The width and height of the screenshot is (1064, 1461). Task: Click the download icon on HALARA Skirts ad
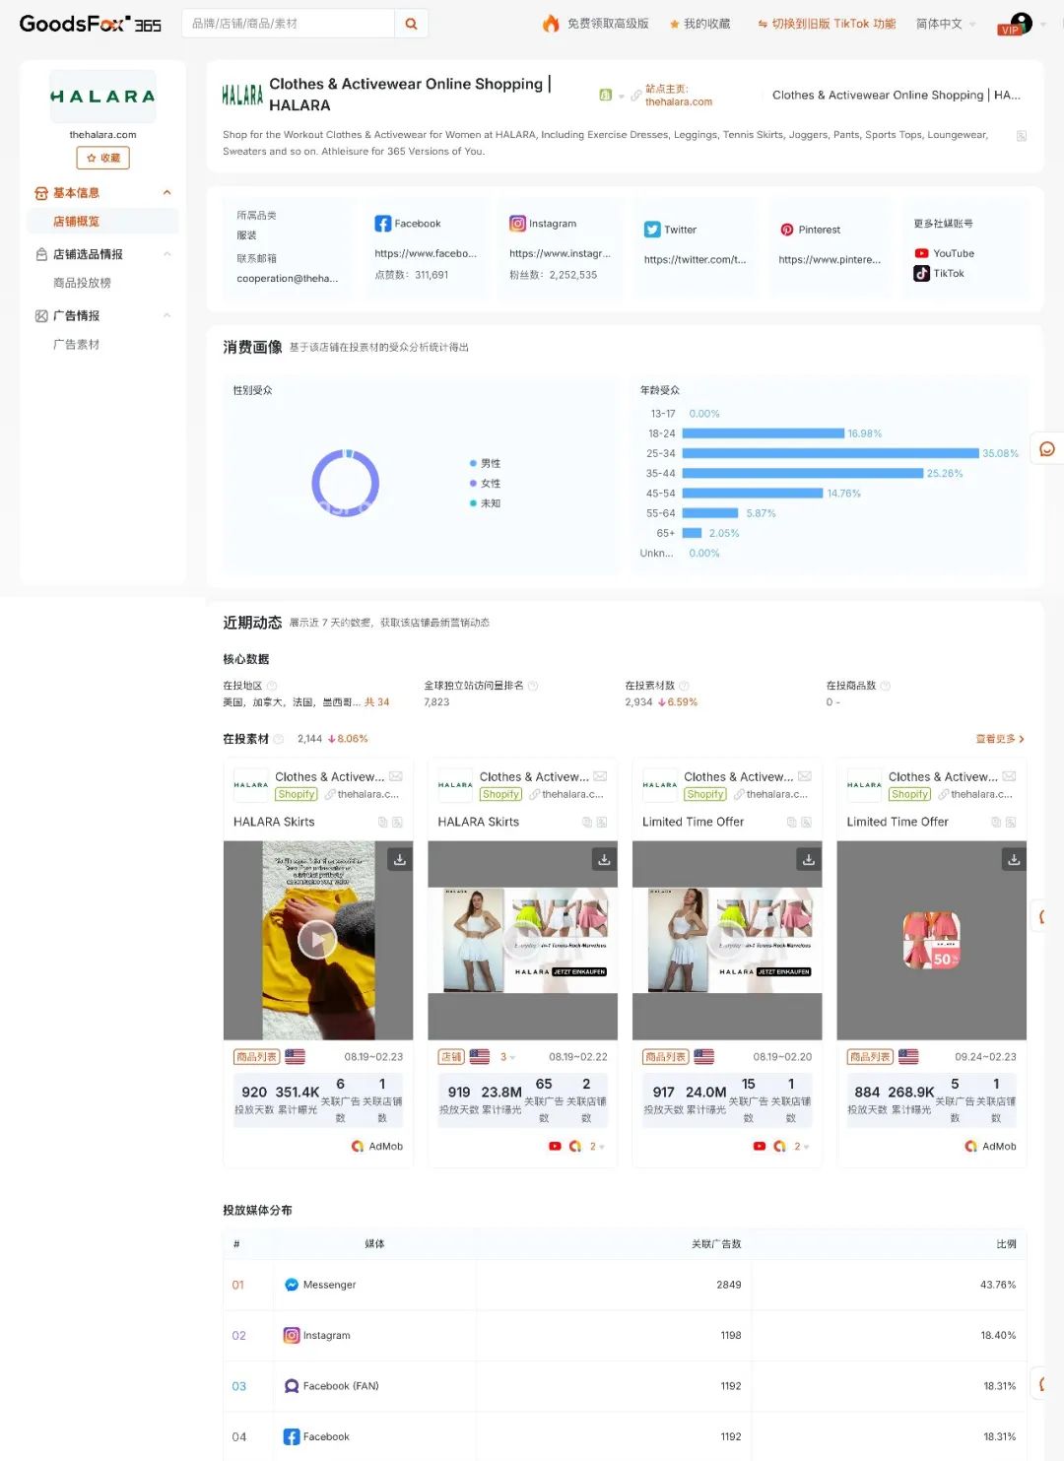(x=400, y=858)
